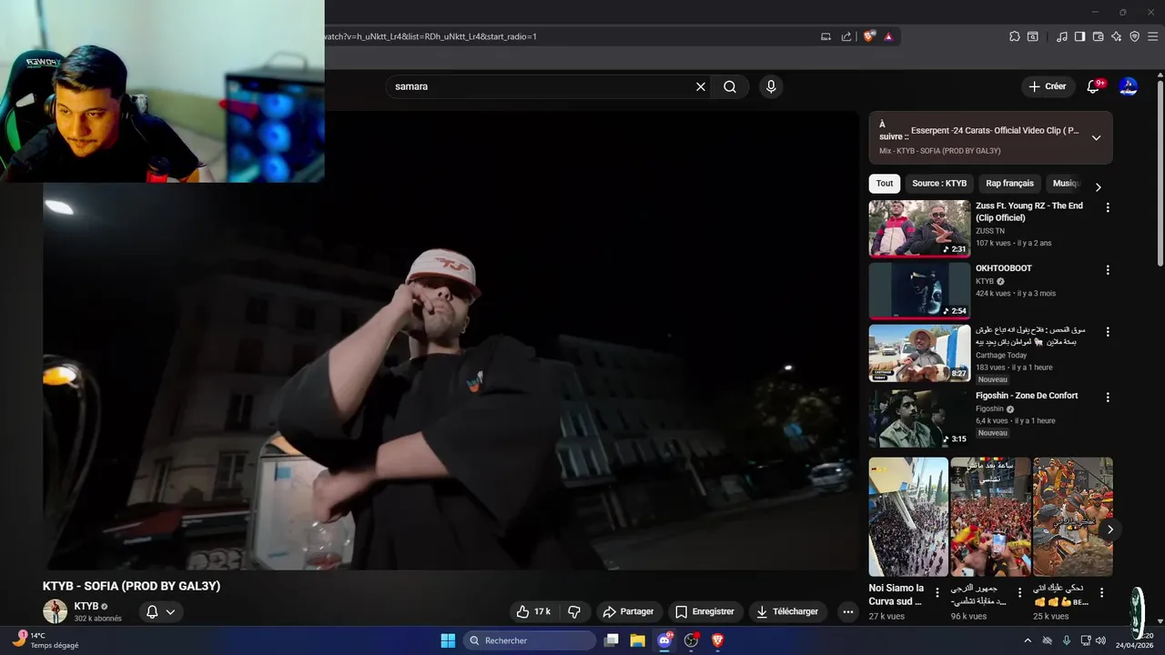Open YouTube notifications bell
This screenshot has width=1165, height=655.
(1094, 86)
